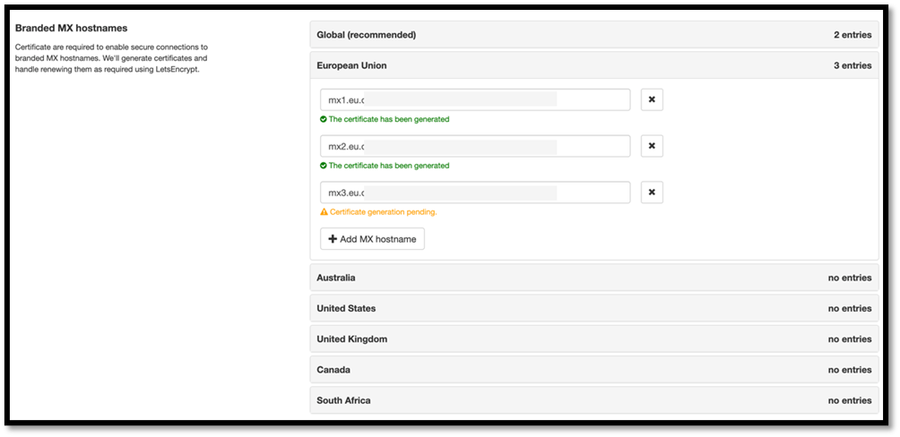Expand the Canada section

(x=594, y=370)
